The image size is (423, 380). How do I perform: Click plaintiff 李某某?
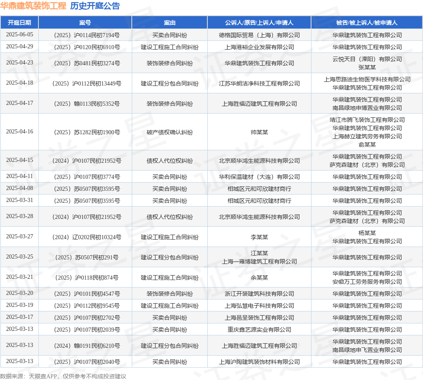pos(259,237)
